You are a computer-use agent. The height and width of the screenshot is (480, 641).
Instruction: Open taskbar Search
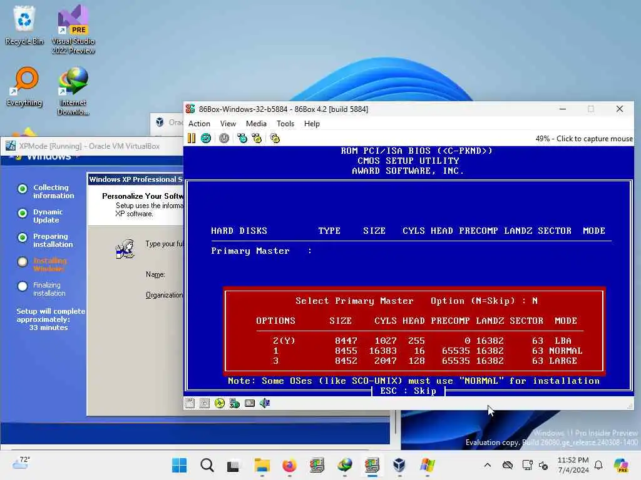click(207, 465)
